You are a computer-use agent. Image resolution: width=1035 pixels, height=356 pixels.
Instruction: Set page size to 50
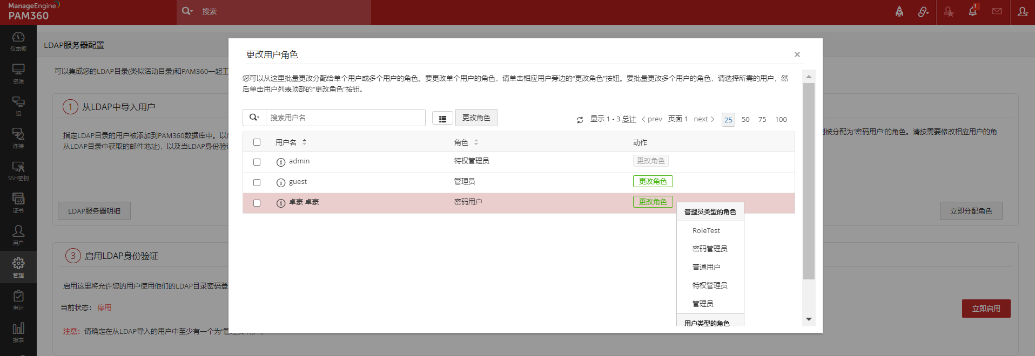[x=745, y=120]
